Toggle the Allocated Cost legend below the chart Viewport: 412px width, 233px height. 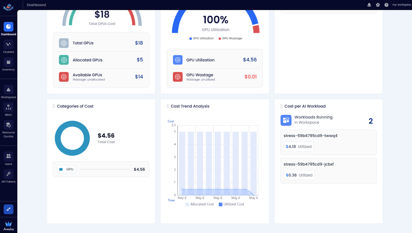200,204
